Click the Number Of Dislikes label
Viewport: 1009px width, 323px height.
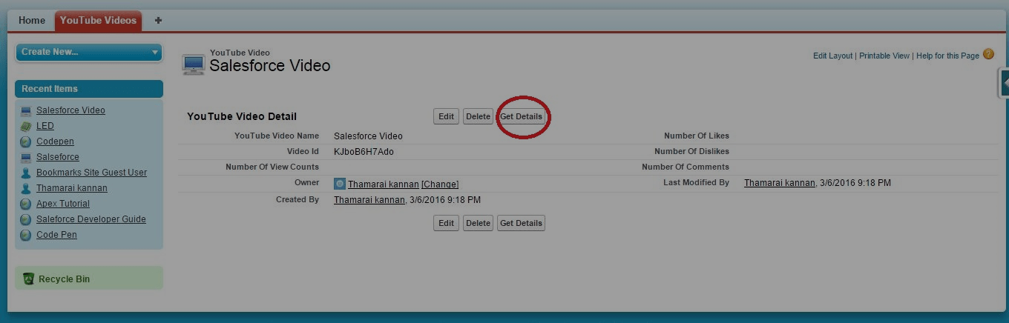point(691,151)
